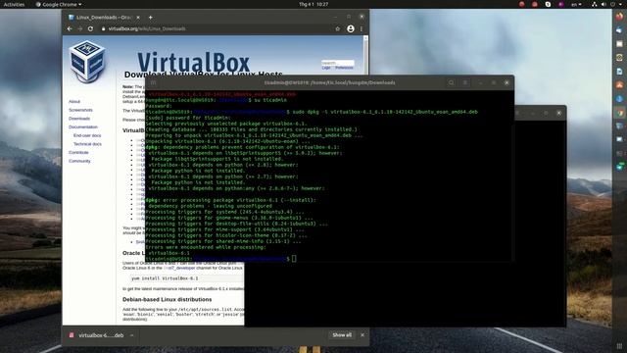Click the terminal search magnifier icon

451,82
